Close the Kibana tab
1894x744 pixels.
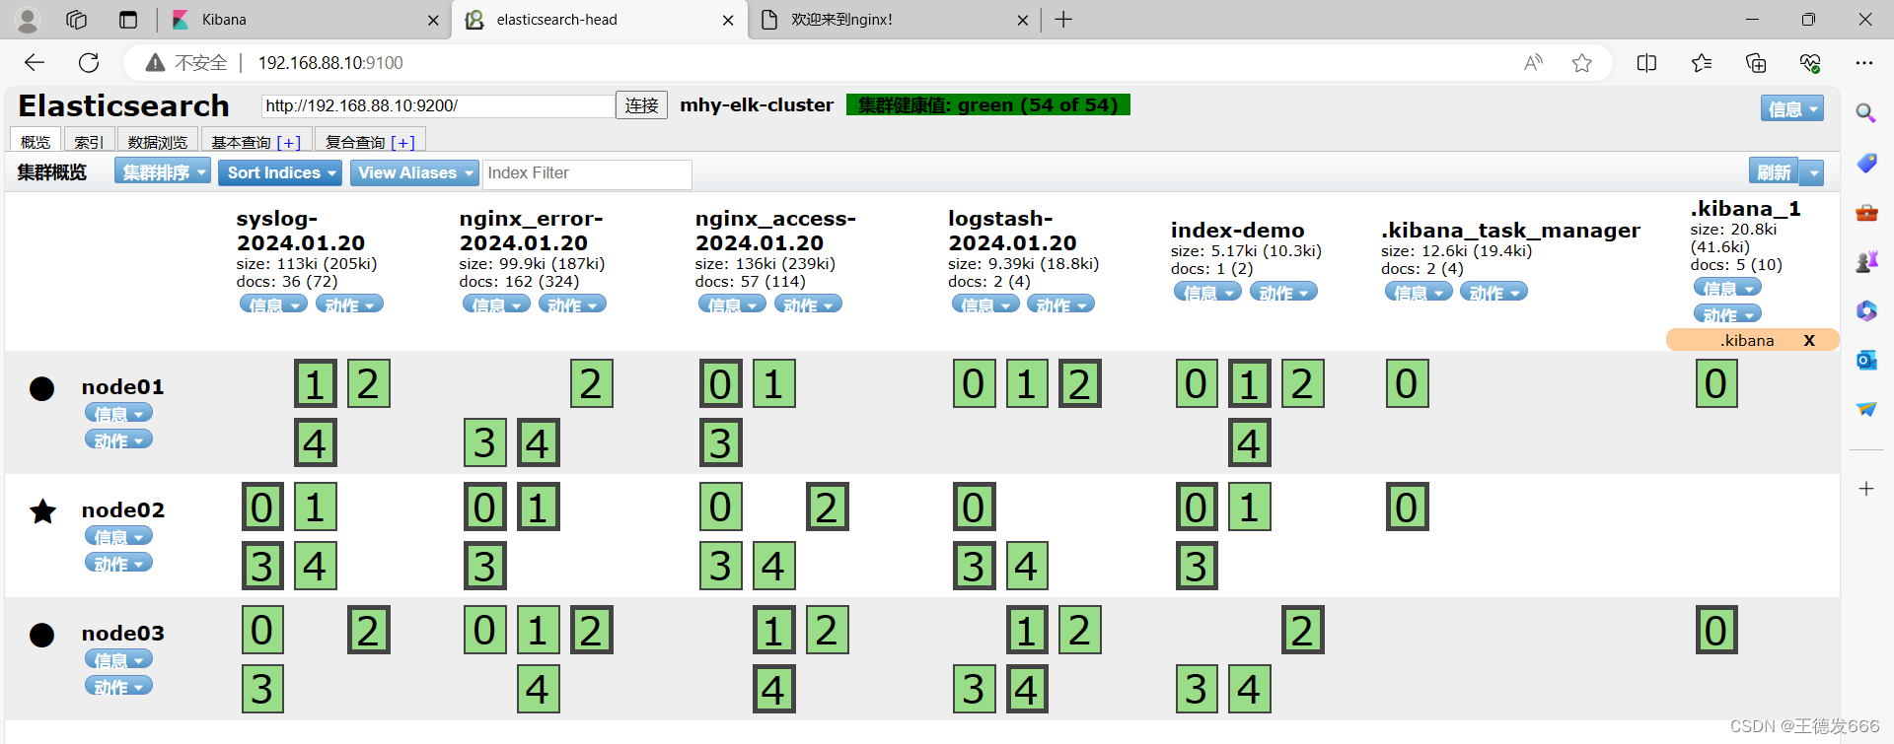pos(433,20)
